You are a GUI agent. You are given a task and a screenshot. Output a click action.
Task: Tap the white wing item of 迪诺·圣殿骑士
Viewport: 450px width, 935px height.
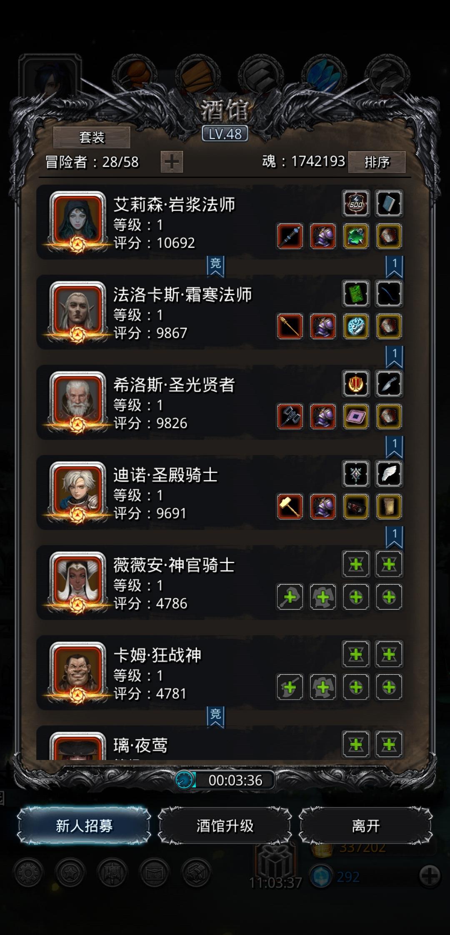[389, 474]
